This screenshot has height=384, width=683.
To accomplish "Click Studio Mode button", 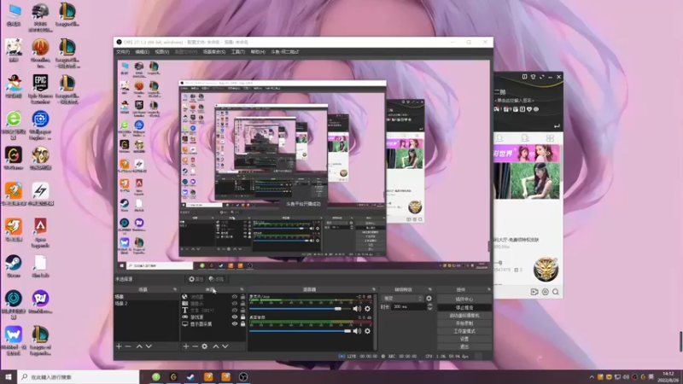I will (x=464, y=331).
